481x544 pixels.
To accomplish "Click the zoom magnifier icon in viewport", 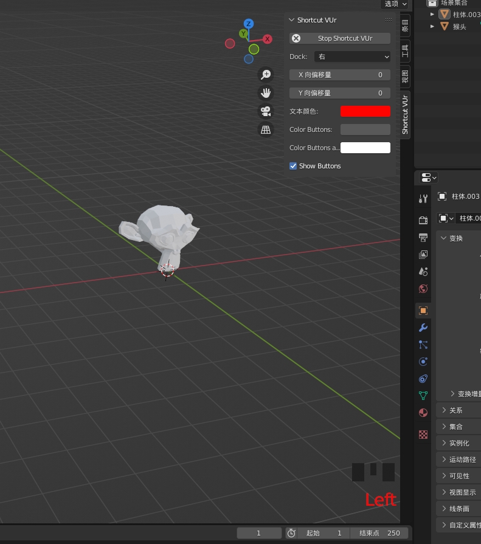I will tap(266, 75).
